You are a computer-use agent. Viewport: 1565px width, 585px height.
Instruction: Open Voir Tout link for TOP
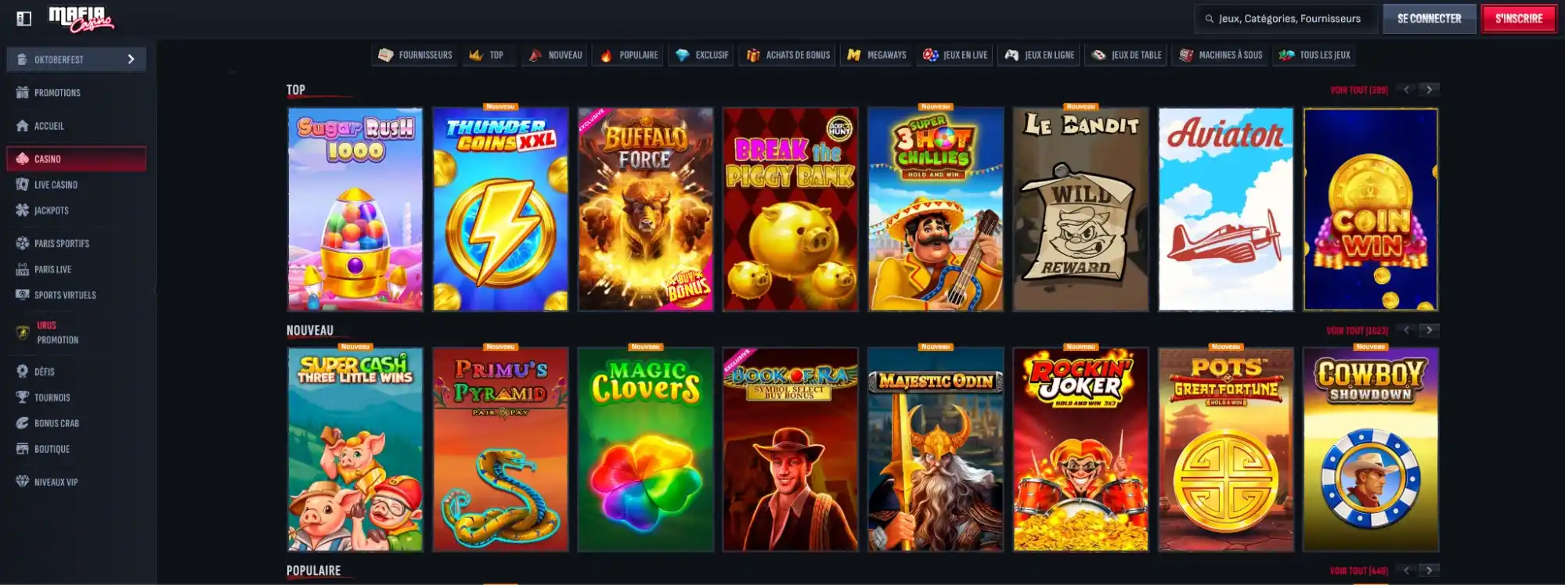coord(1358,90)
